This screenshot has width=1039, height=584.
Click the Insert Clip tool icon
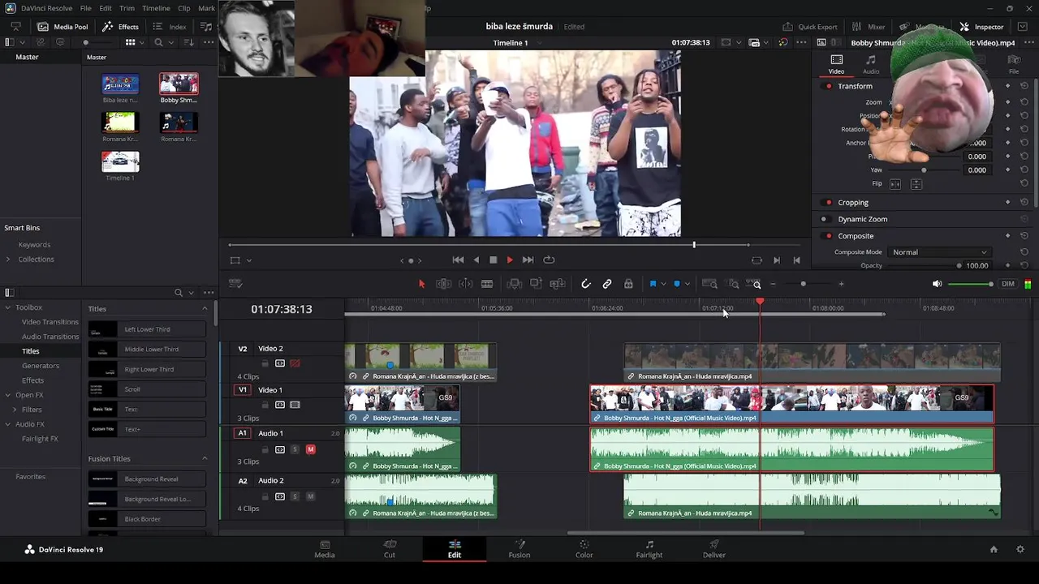515,284
